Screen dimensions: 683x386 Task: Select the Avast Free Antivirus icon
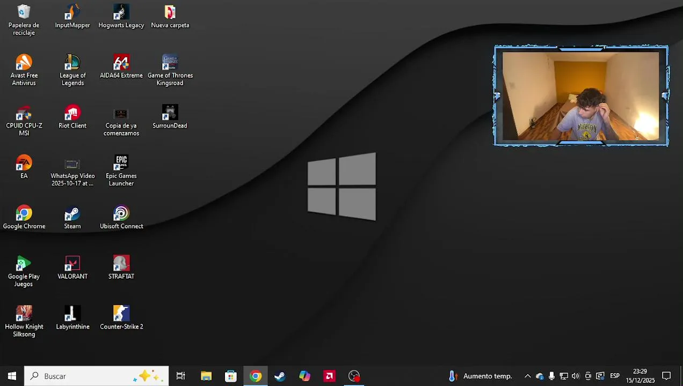[x=24, y=70]
